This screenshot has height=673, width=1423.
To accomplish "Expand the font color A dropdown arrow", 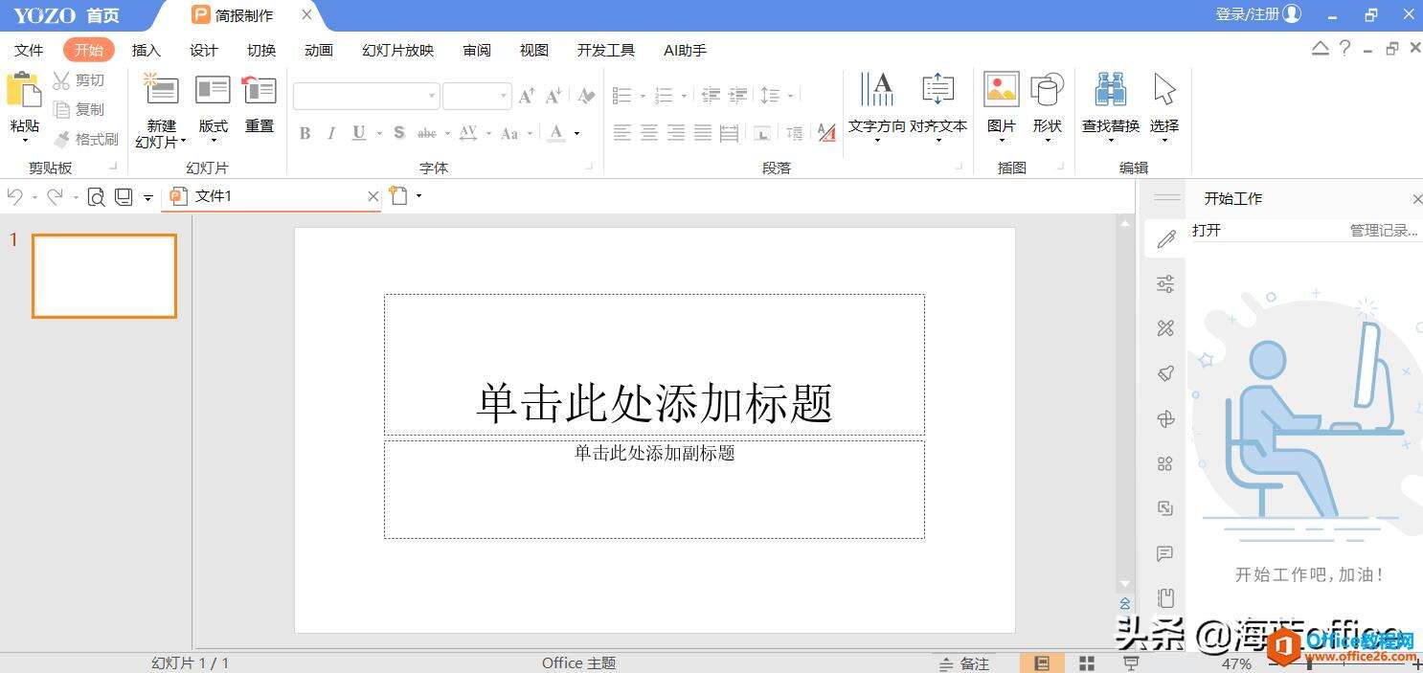I will [x=577, y=133].
